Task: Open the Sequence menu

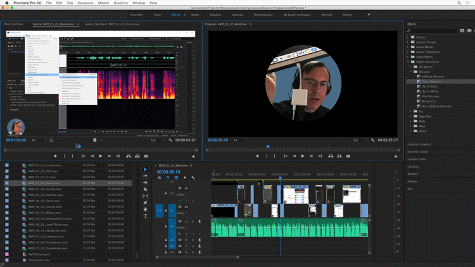Action: point(85,3)
